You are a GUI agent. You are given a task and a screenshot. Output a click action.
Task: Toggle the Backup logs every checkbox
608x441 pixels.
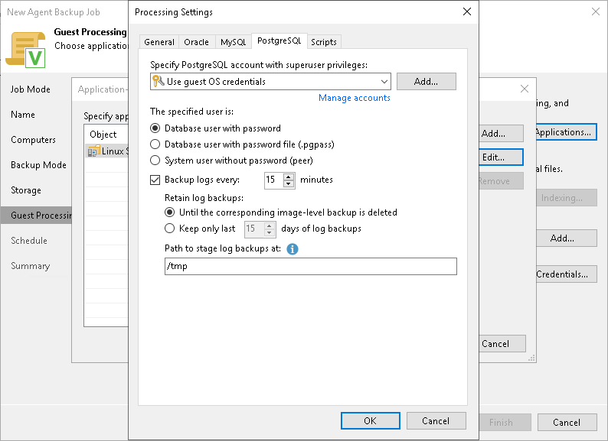(x=155, y=180)
